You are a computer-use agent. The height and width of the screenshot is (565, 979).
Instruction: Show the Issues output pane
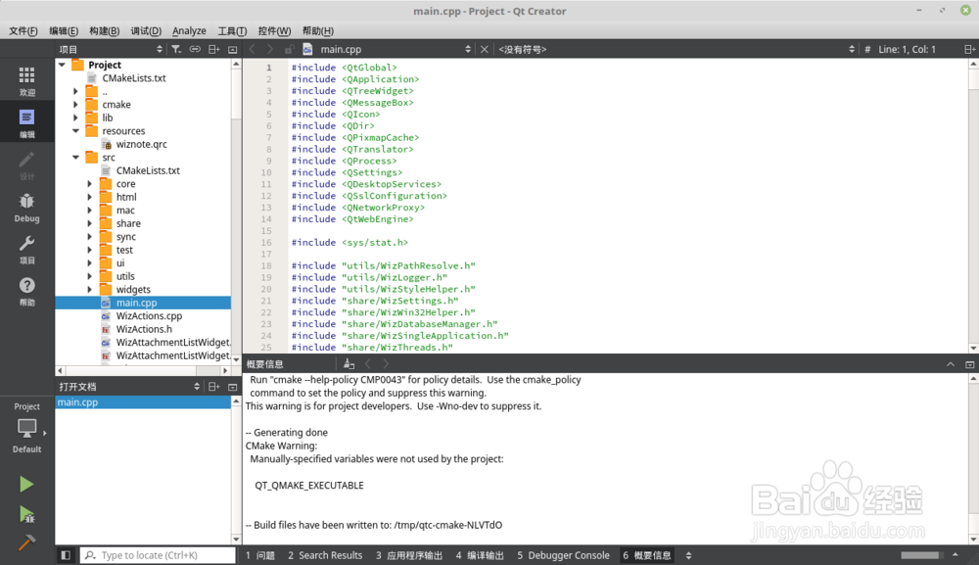coord(259,555)
